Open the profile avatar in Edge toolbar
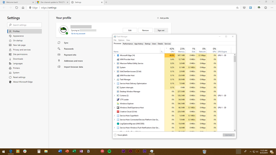 [259, 7]
